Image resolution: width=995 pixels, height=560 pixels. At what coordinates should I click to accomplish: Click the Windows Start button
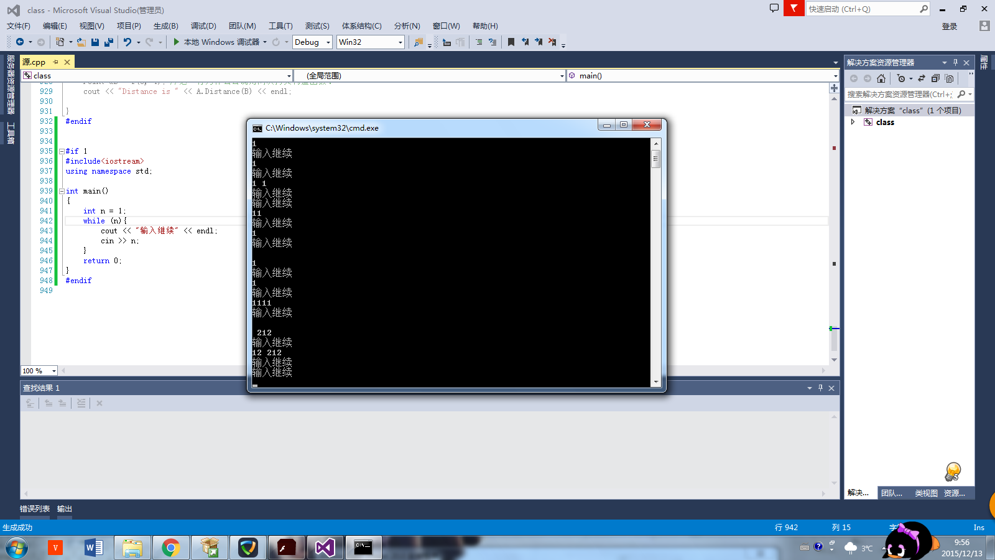click(17, 548)
